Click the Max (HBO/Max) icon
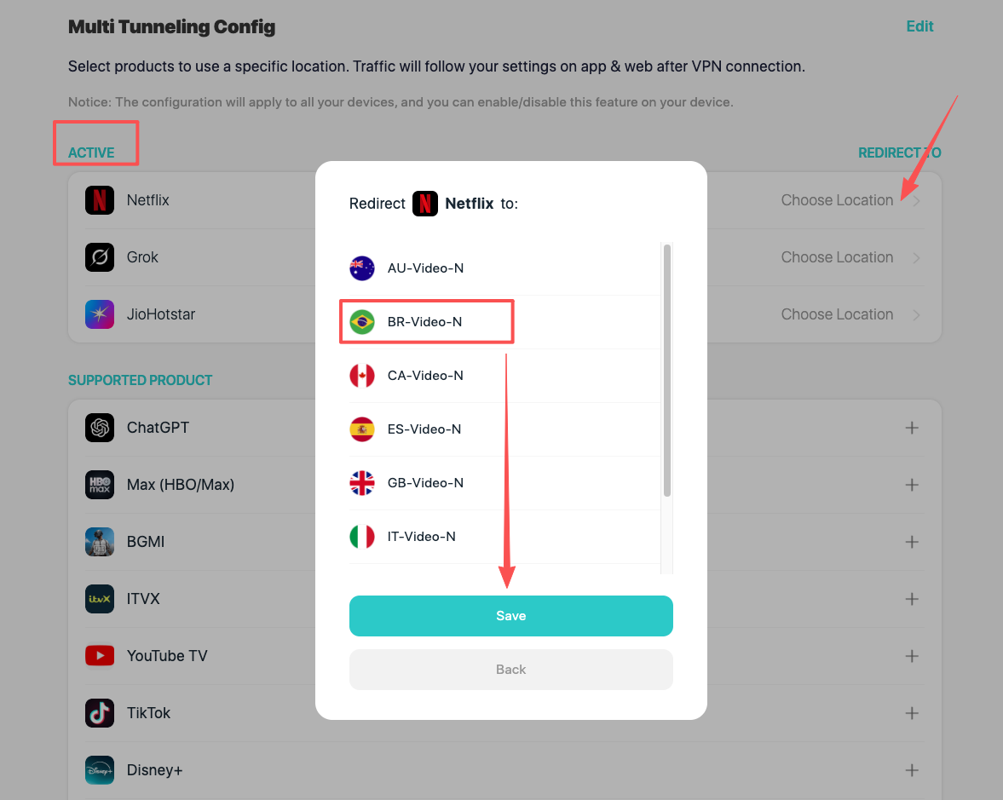Image resolution: width=1003 pixels, height=800 pixels. pyautogui.click(x=100, y=484)
